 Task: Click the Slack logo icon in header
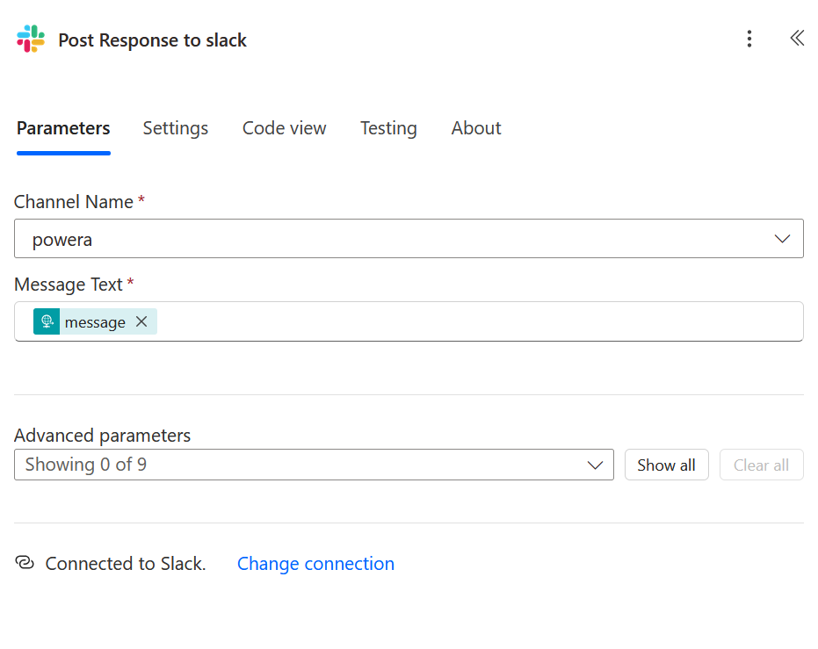point(31,40)
